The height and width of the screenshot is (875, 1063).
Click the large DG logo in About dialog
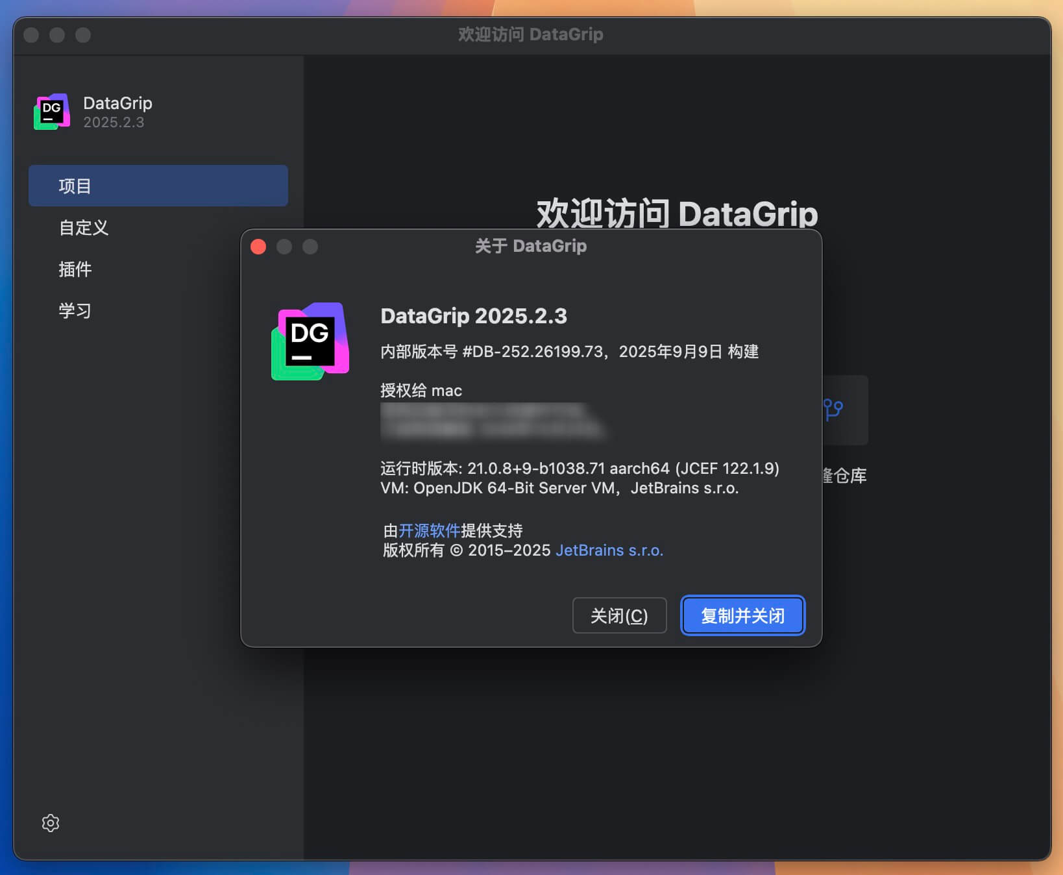(310, 341)
